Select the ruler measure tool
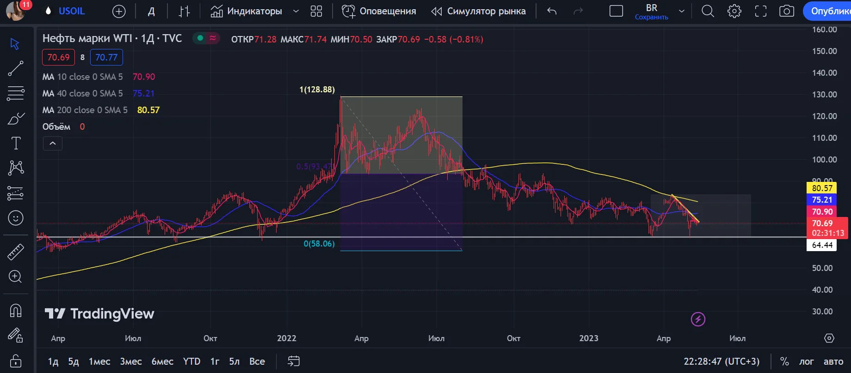This screenshot has width=851, height=373. pos(15,252)
